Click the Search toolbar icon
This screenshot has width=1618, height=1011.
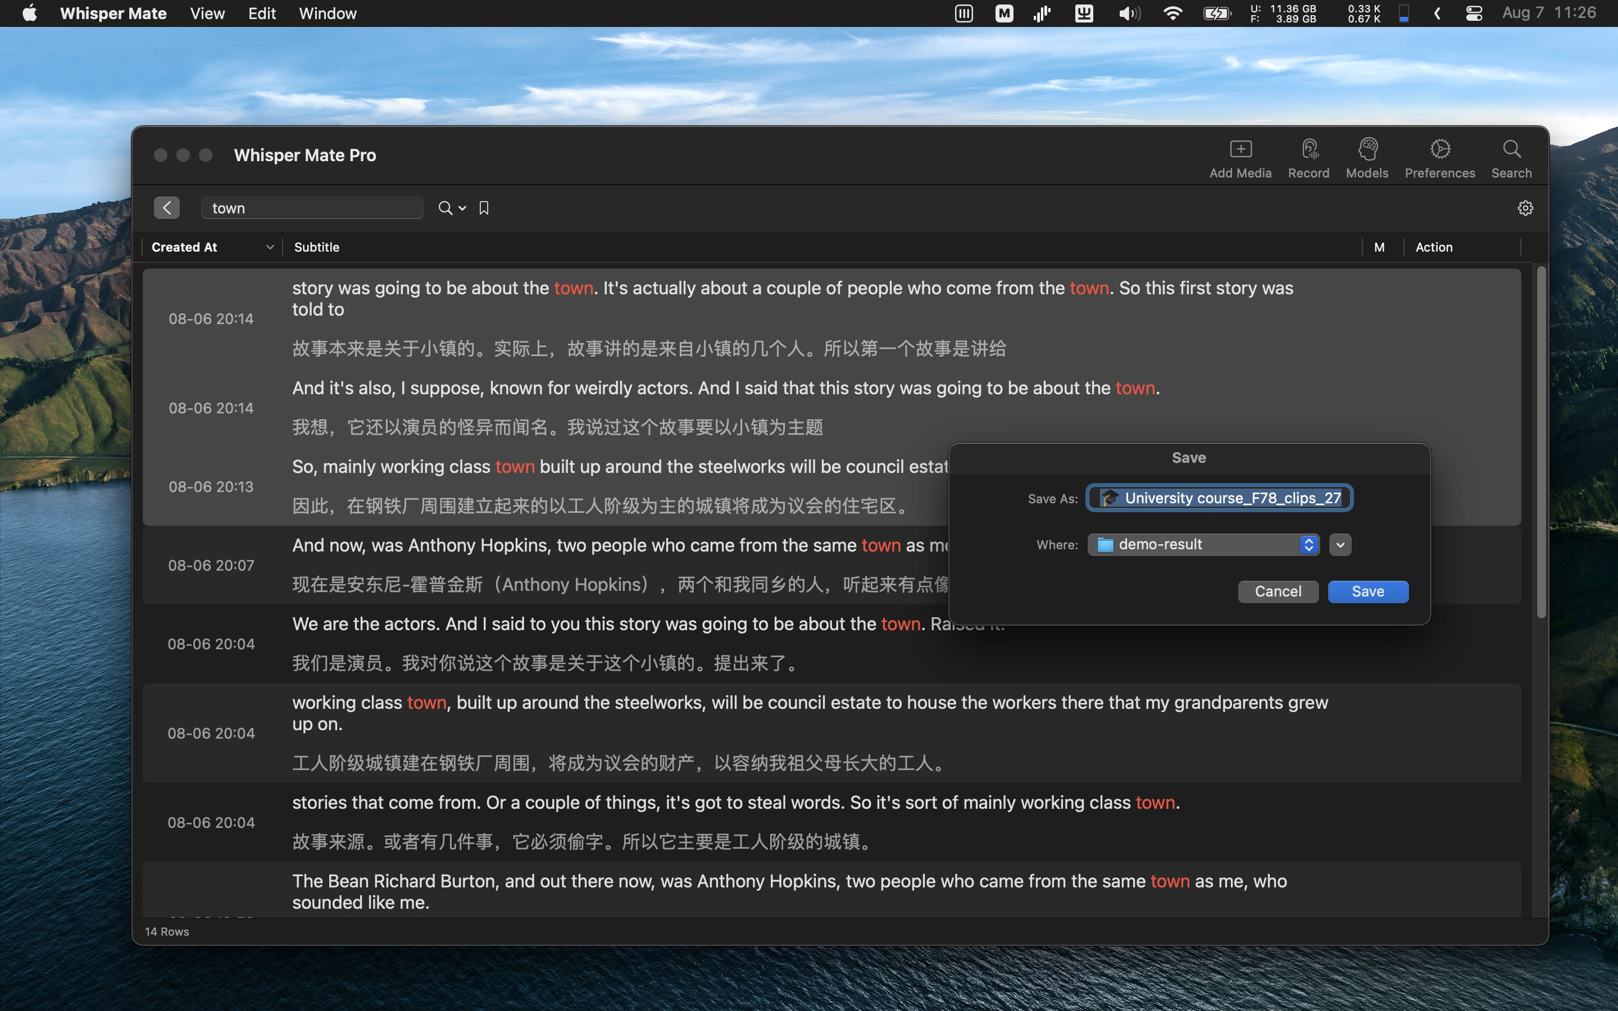[x=1511, y=158]
